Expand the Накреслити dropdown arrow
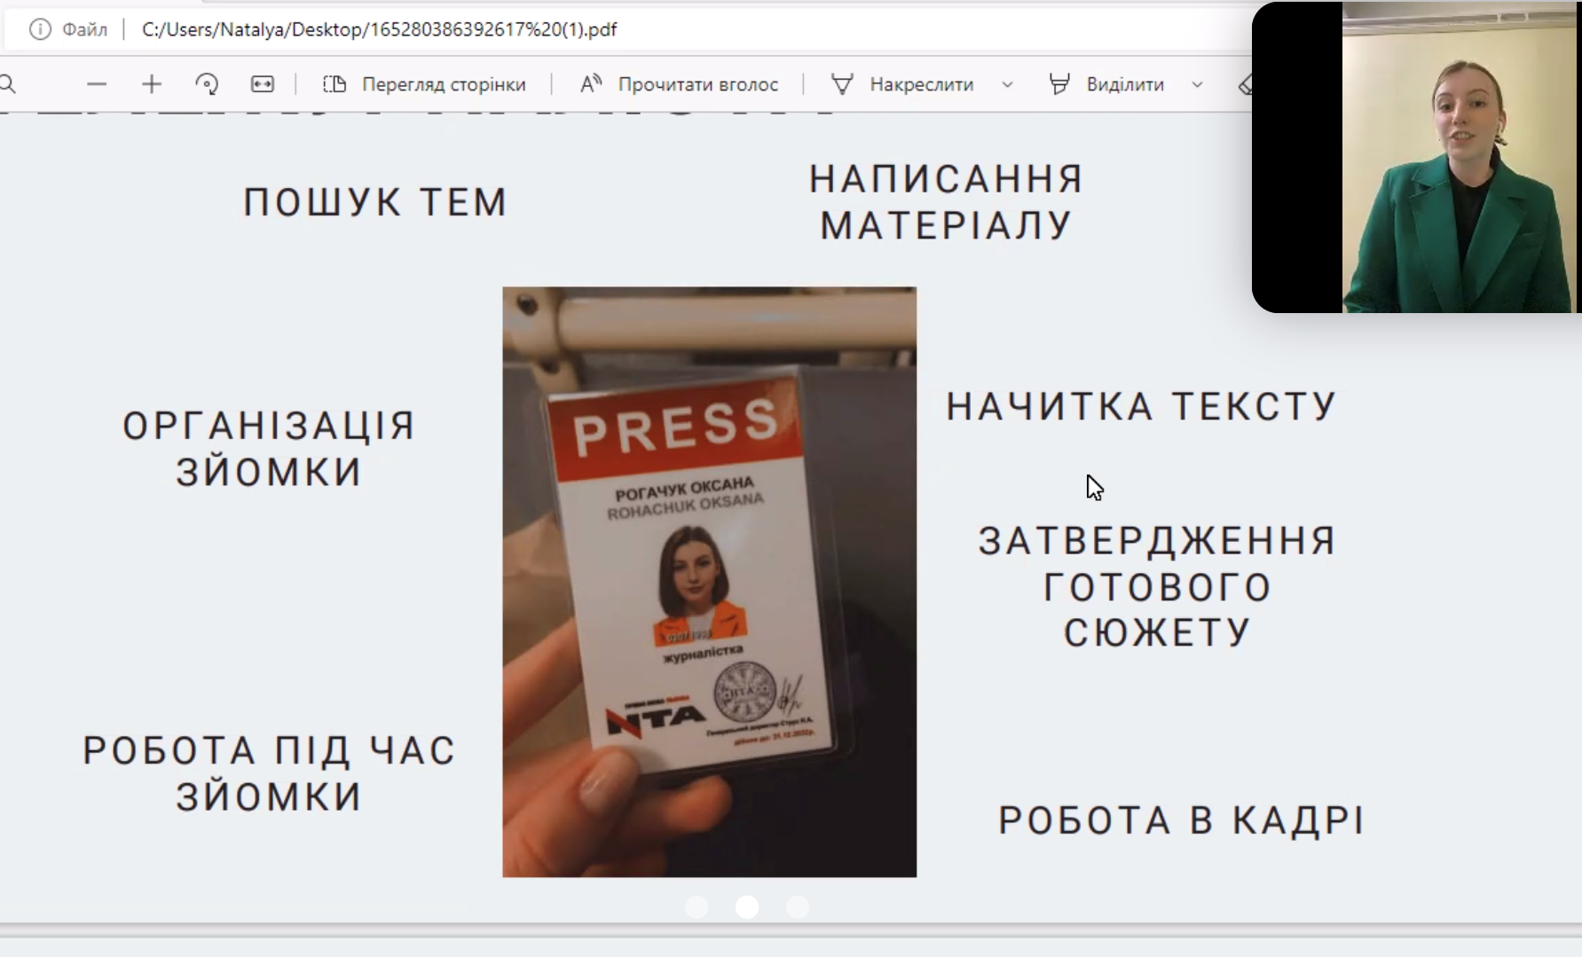Image resolution: width=1582 pixels, height=957 pixels. click(1007, 85)
